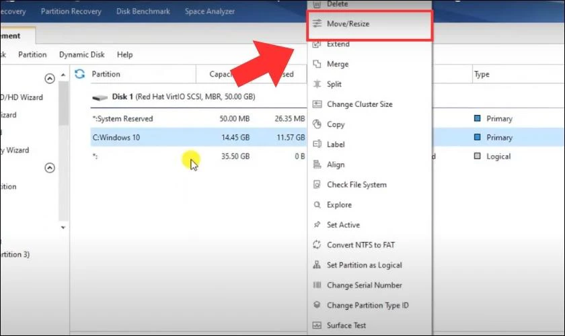565x336 pixels.
Task: Choose Merge text in the context menu
Action: (338, 64)
